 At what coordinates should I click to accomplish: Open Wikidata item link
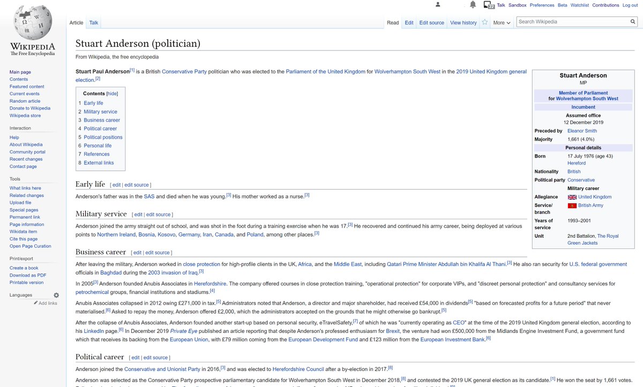click(x=24, y=231)
